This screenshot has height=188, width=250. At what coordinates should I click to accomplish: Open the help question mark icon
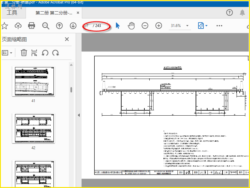coord(229,13)
